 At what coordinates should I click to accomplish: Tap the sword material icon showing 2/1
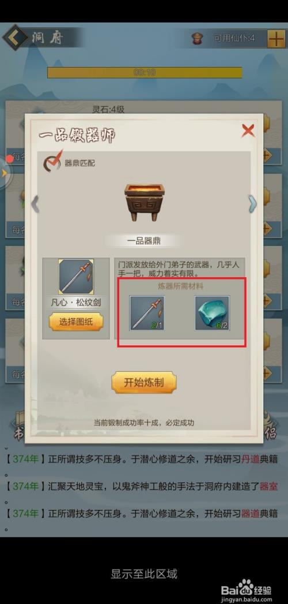tap(147, 313)
